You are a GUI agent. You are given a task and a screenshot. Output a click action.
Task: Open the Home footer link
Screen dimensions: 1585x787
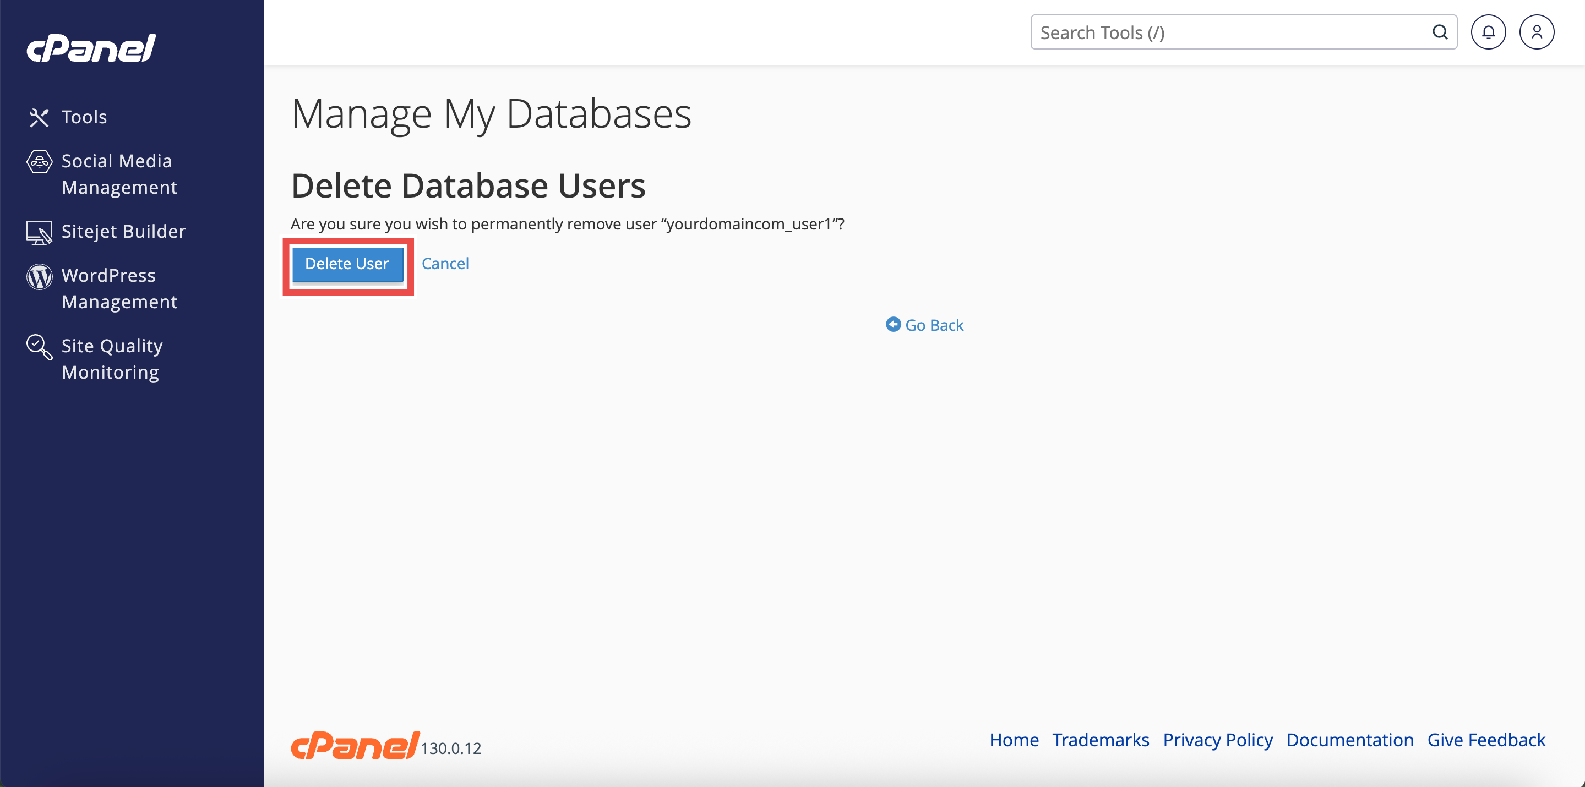[1014, 740]
